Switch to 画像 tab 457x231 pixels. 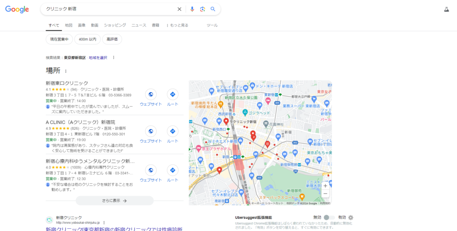tap(82, 25)
